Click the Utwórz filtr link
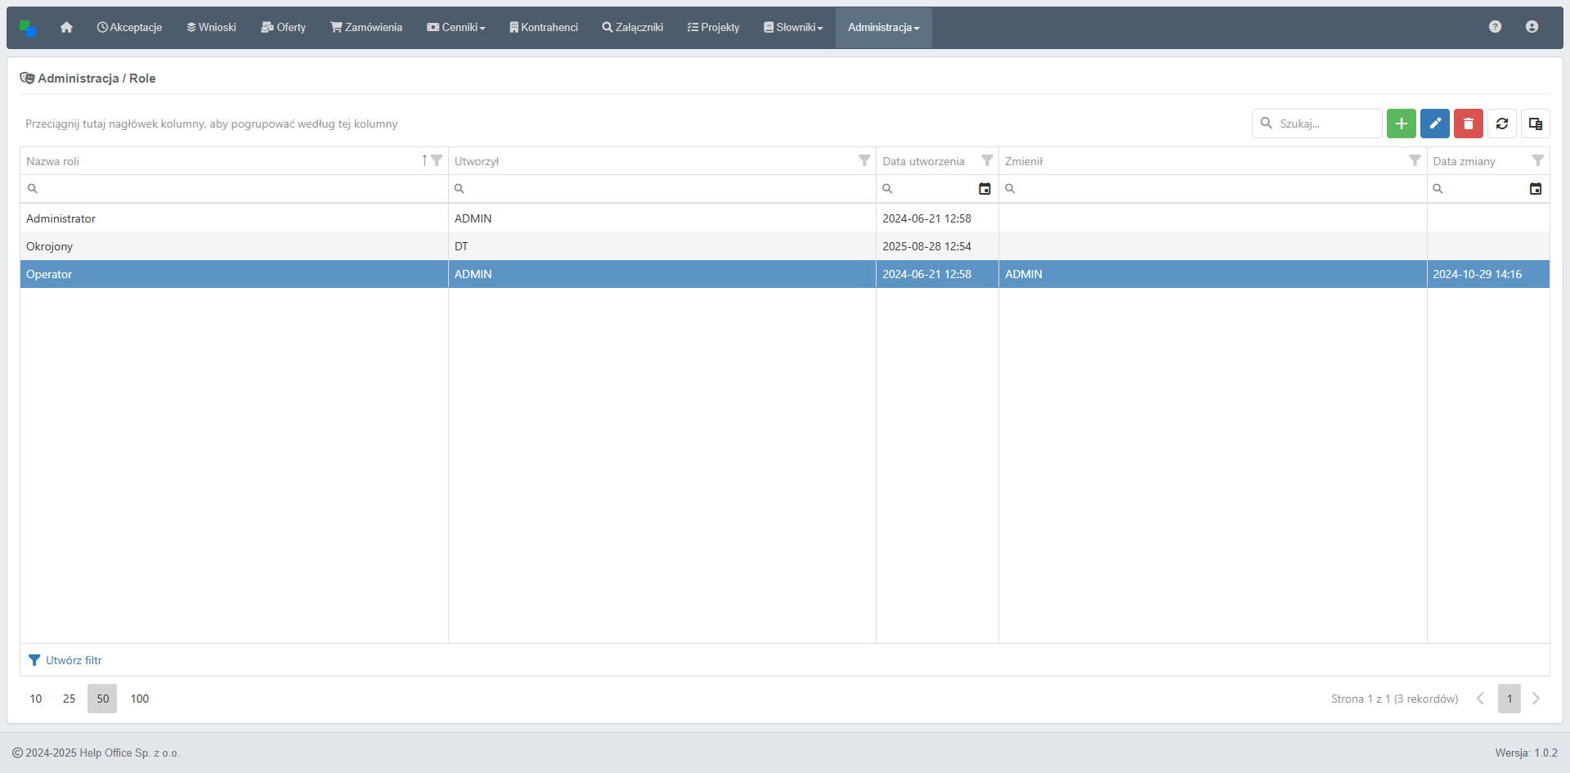 tap(74, 660)
